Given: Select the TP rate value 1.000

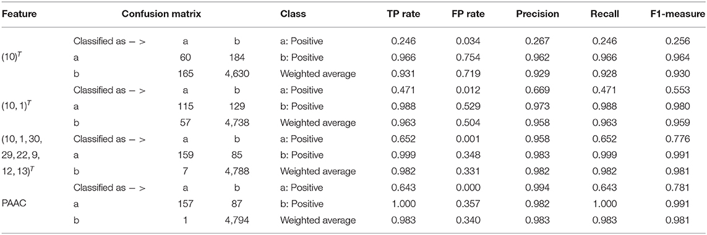Looking at the screenshot, I should tap(403, 204).
